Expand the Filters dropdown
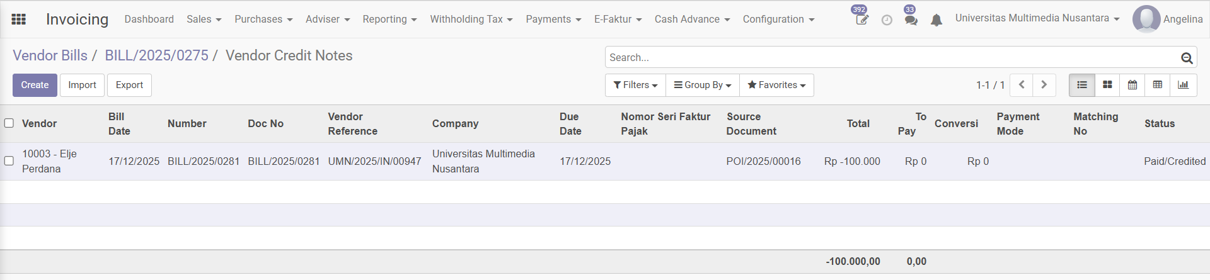The height and width of the screenshot is (280, 1210). [635, 85]
